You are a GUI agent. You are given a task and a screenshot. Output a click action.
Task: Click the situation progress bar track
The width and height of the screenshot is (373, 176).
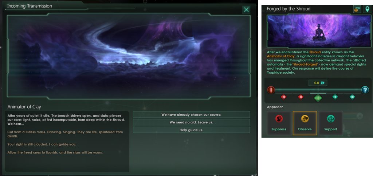tap(318, 90)
